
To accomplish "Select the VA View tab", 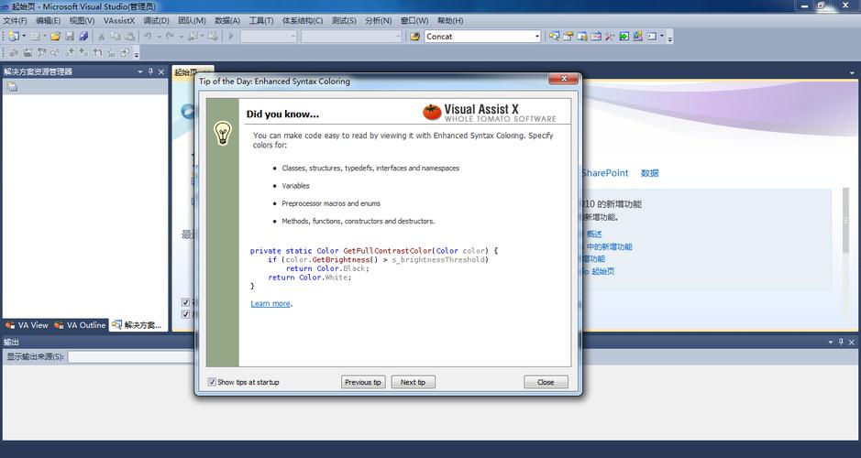I will coord(27,325).
